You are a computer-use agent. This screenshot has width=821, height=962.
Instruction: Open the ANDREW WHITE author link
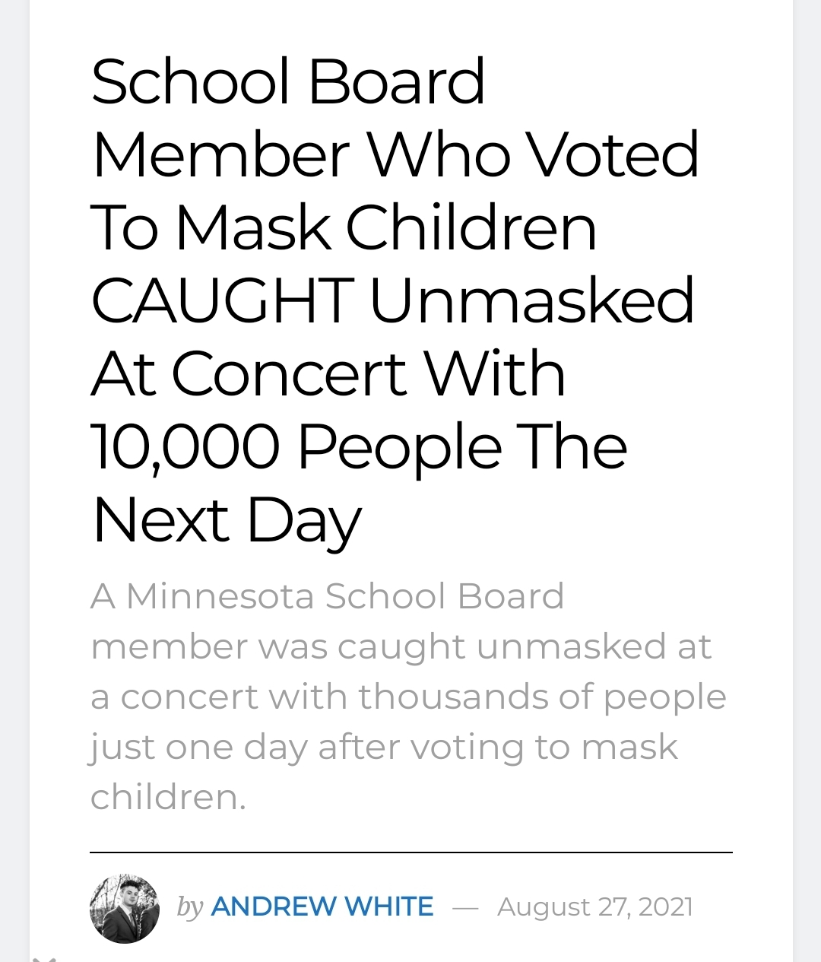pos(322,906)
